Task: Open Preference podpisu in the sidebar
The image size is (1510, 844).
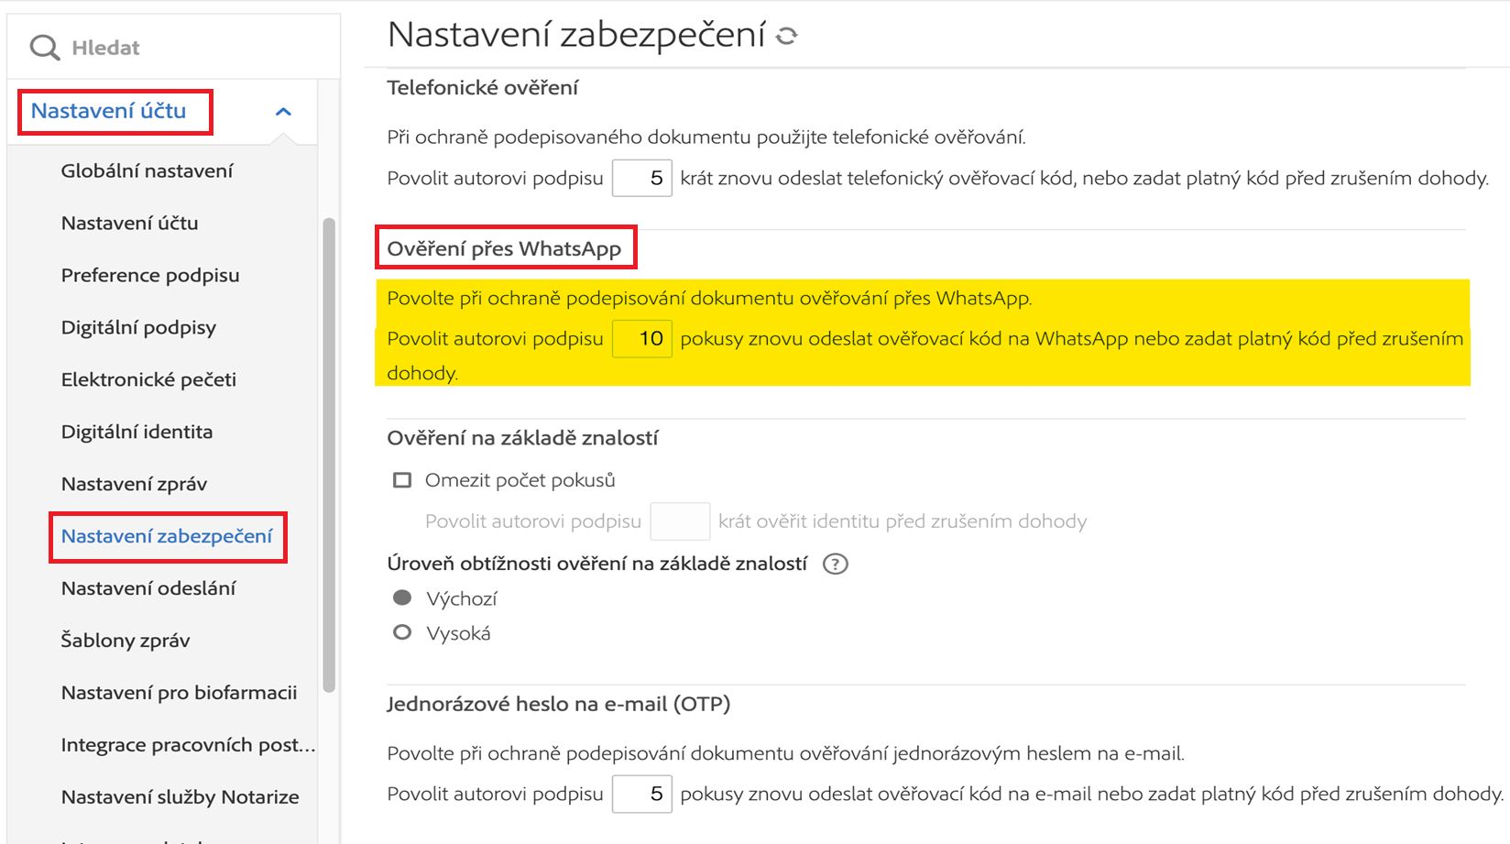Action: tap(150, 275)
